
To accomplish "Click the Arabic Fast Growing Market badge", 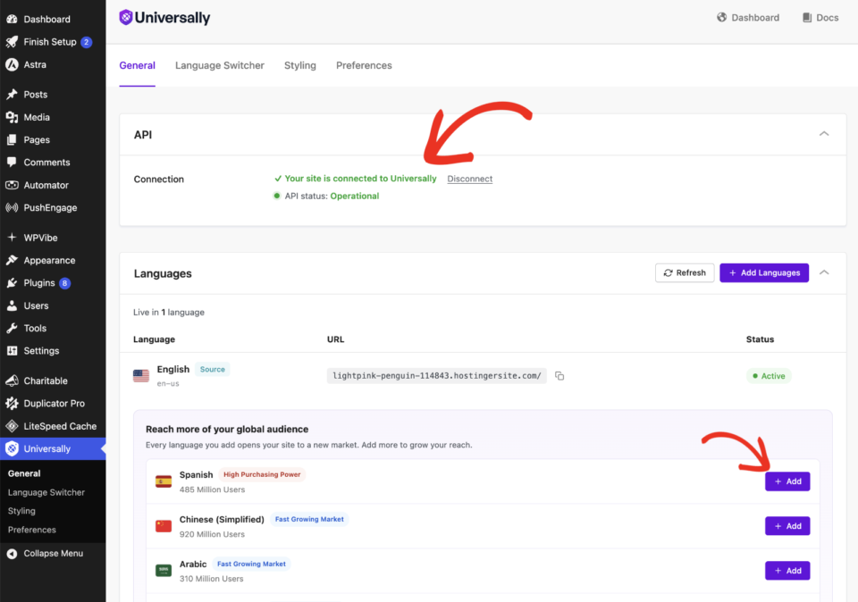I will (x=251, y=564).
